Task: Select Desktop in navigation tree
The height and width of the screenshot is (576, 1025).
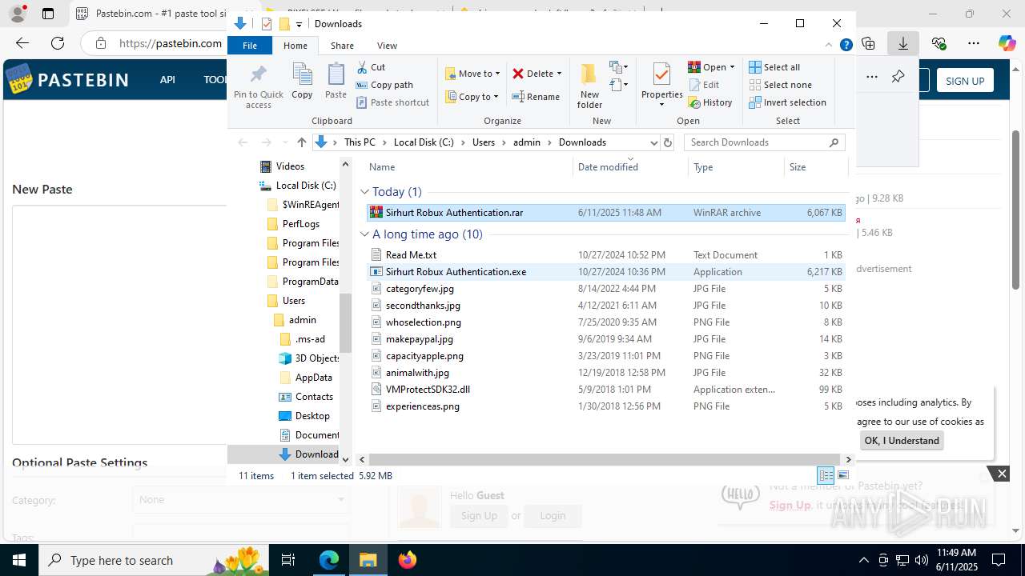Action: coord(312,416)
